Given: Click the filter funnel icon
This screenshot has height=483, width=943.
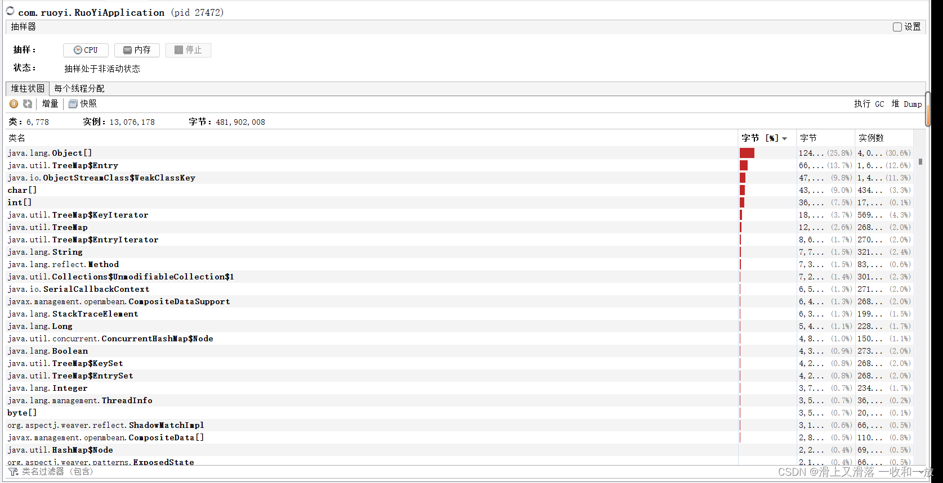Looking at the screenshot, I should 13,472.
